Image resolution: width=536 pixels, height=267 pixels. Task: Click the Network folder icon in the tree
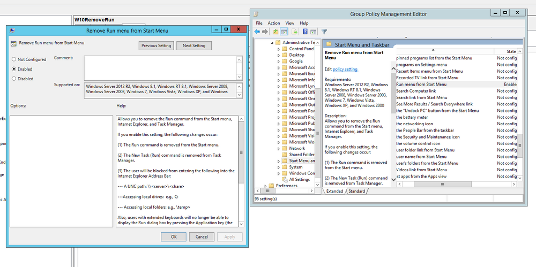click(284, 148)
